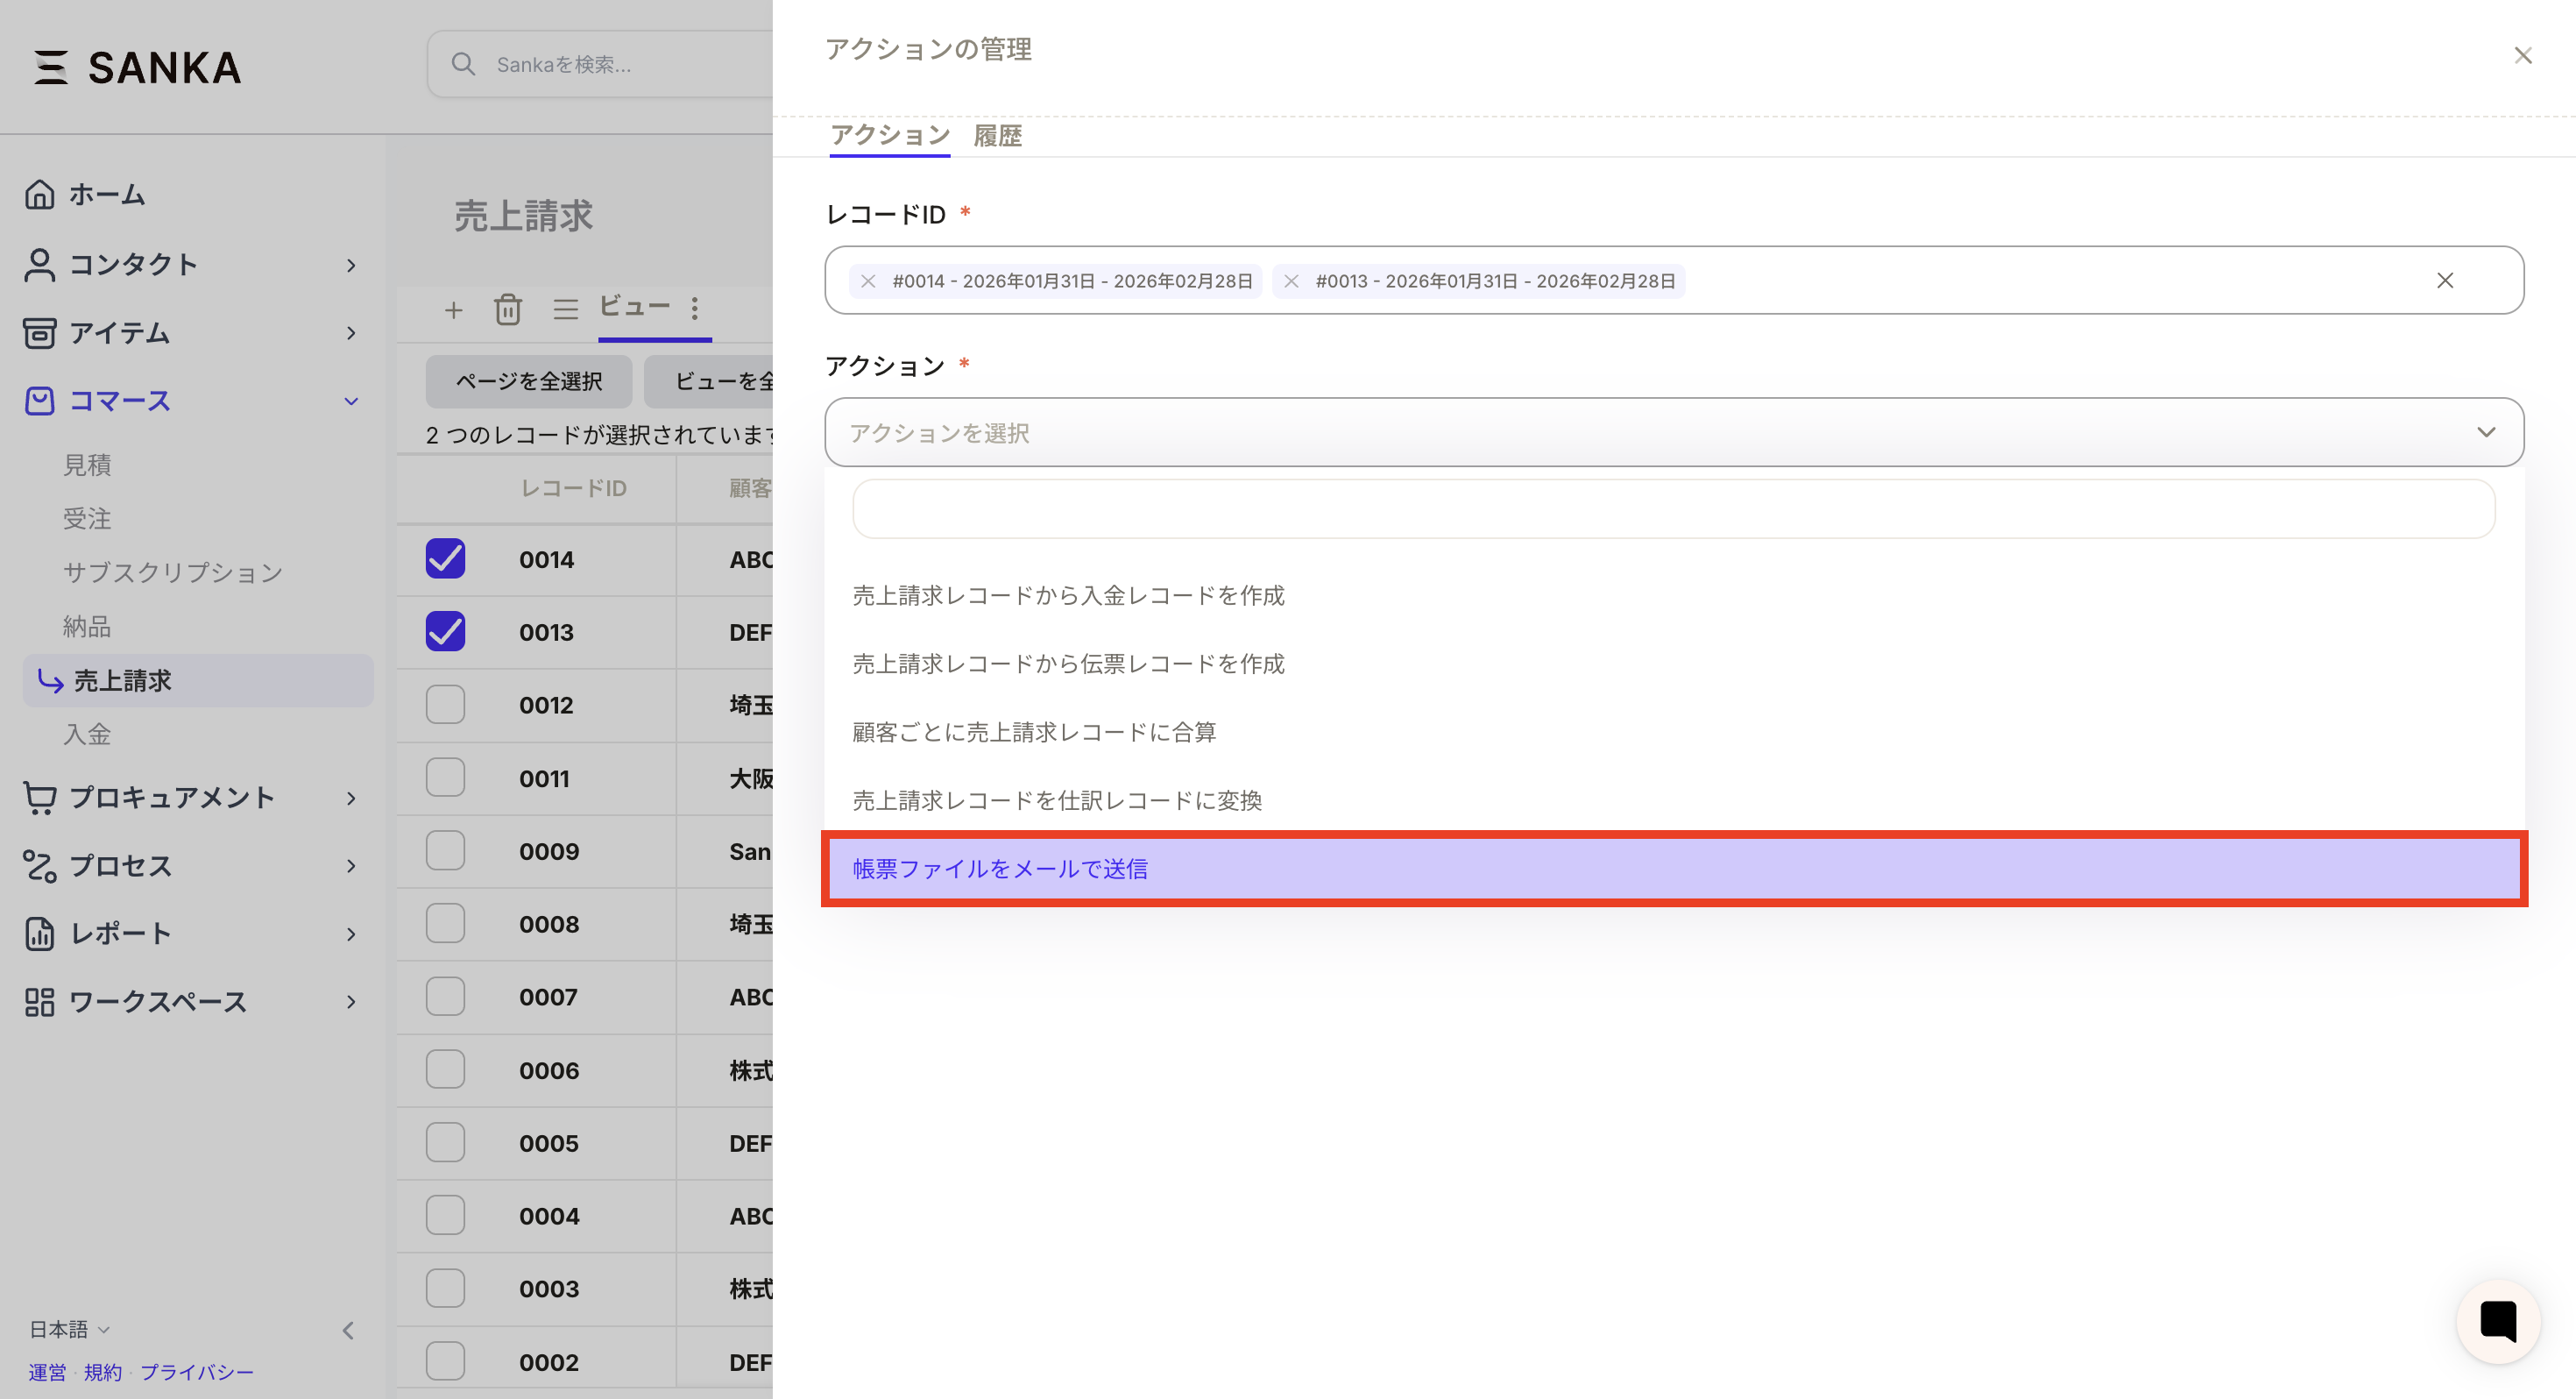Image resolution: width=2576 pixels, height=1399 pixels.
Task: Open the プライバシー link
Action: [196, 1372]
